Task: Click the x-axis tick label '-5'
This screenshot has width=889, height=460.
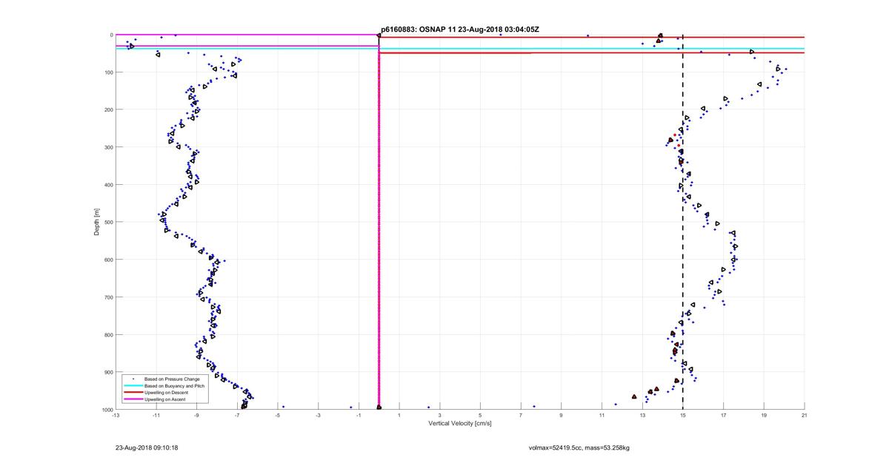Action: coord(278,415)
